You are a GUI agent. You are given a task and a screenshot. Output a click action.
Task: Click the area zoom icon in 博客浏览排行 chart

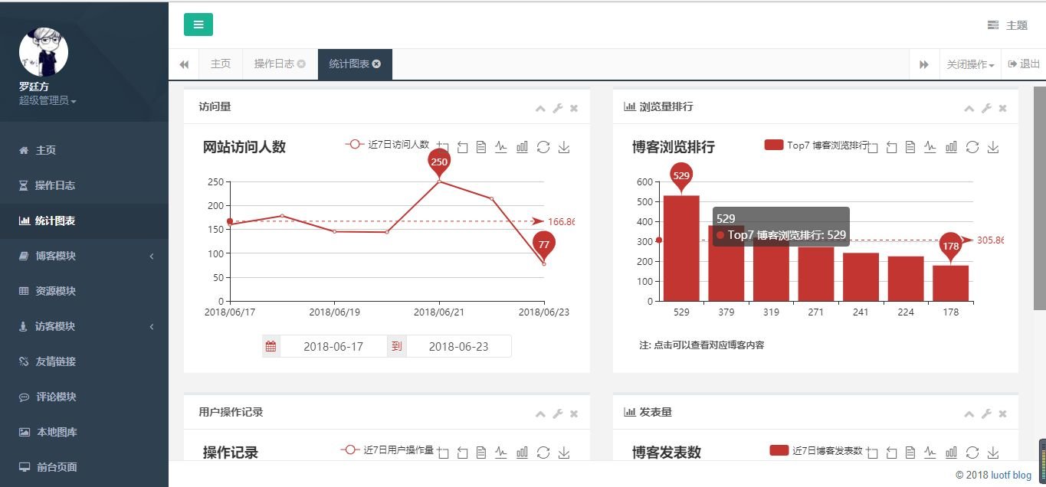872,147
